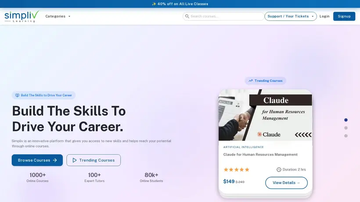Image resolution: width=360 pixels, height=202 pixels.
Task: Click the 80k+ Online Students stat
Action: (151, 177)
